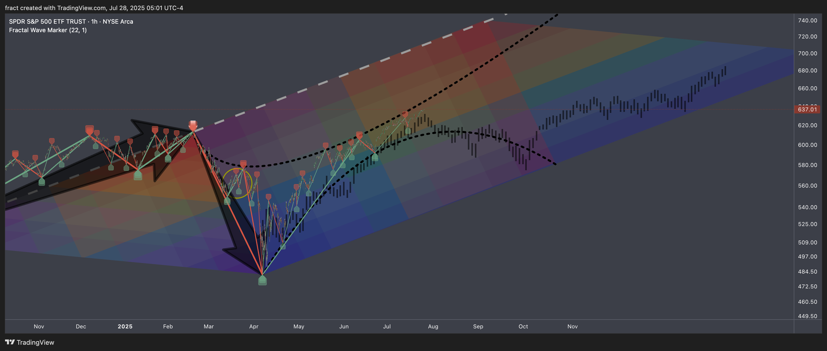Screen dimensions: 827x351
Task: Click the red fractal marker at February peak
Action: [193, 125]
